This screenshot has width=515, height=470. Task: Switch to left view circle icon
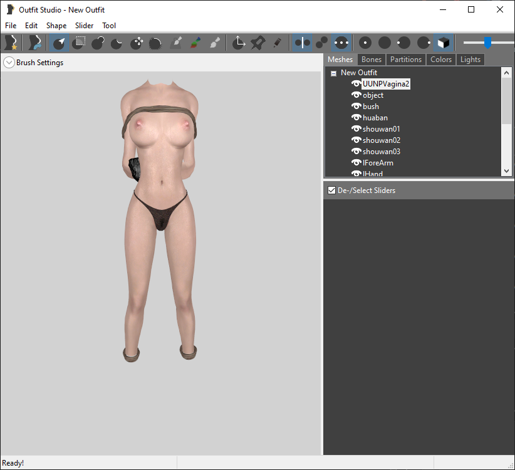pos(403,43)
